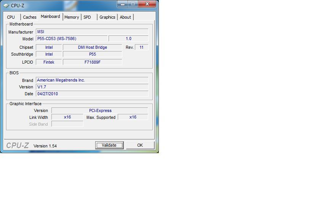Click the BIOS group title
This screenshot has height=200, width=320.
tap(14, 73)
